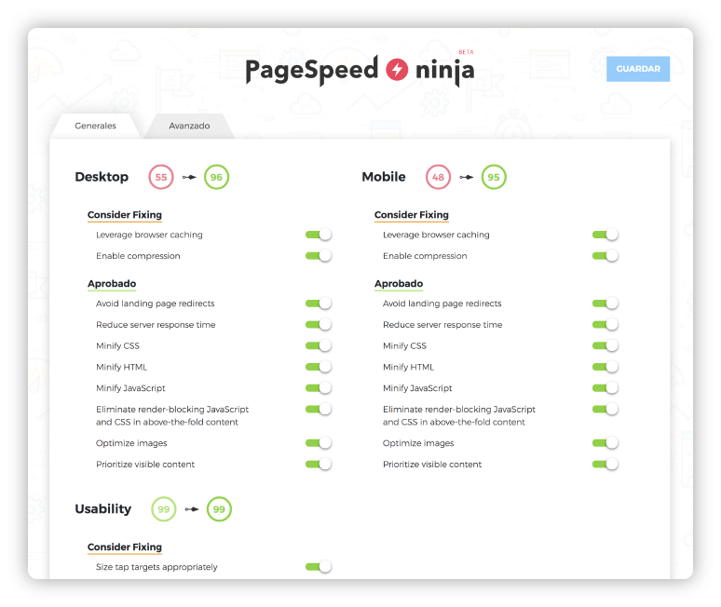Screen dimensions: 721x607
Task: Toggle Desktop Eliminate render-blocking JavaScript switch
Action: tap(319, 409)
